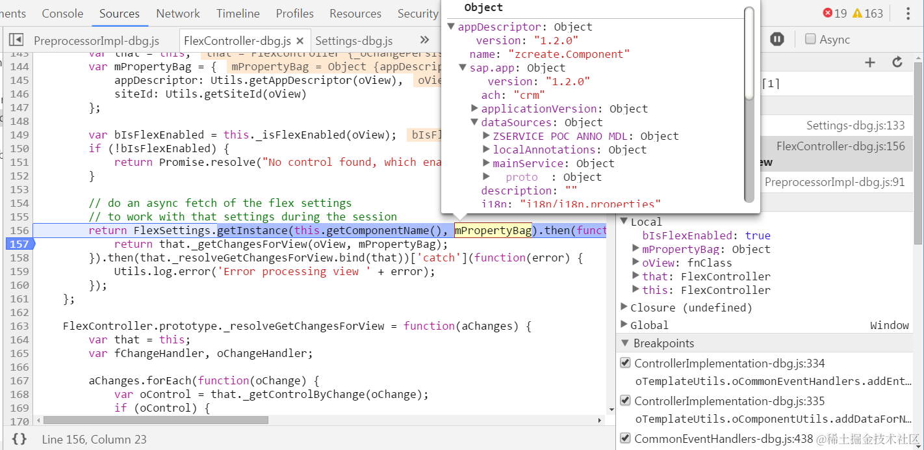
Task: Click the oTemplateUtils.oComponentUtils.addDataForN… breakpoint snippet
Action: [x=773, y=419]
